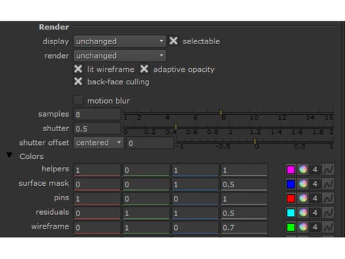Click the helpers blue channel field
Screen dimensions: 345x259
[195, 170]
